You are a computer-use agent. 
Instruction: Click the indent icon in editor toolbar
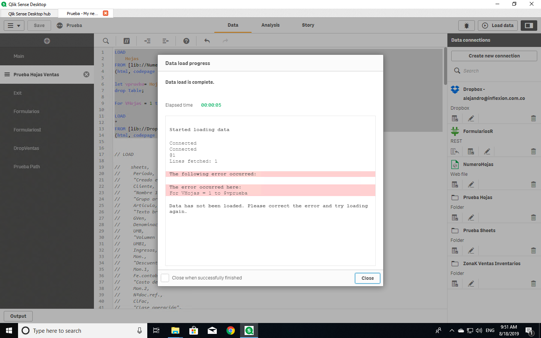(x=147, y=41)
